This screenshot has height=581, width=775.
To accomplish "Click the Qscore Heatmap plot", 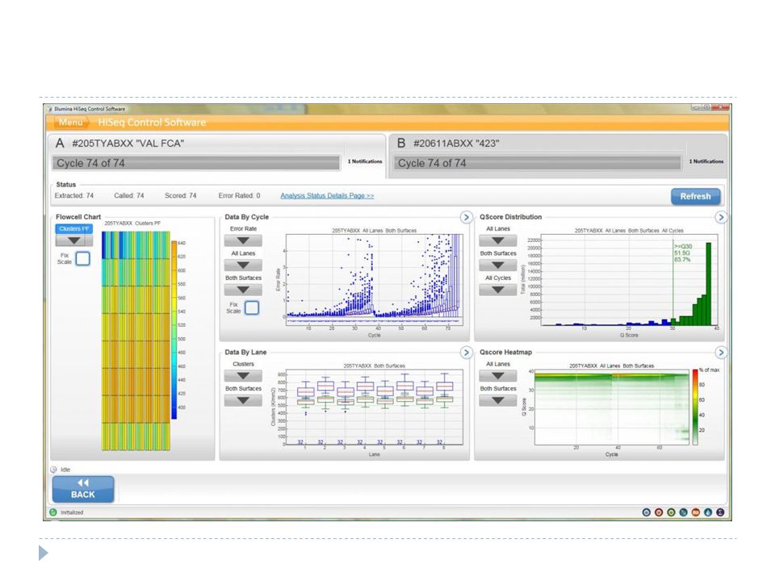I will (x=612, y=407).
